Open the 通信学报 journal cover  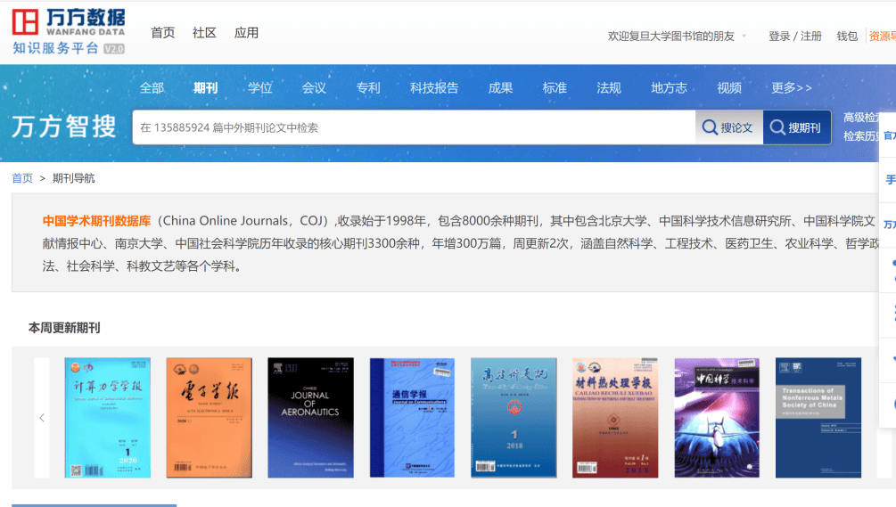click(x=412, y=418)
